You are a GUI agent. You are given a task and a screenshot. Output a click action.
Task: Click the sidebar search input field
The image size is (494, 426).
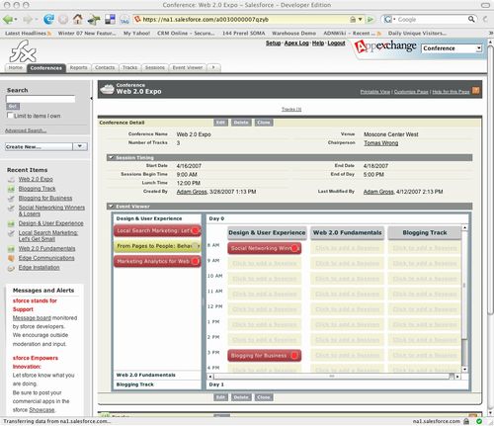(x=41, y=99)
